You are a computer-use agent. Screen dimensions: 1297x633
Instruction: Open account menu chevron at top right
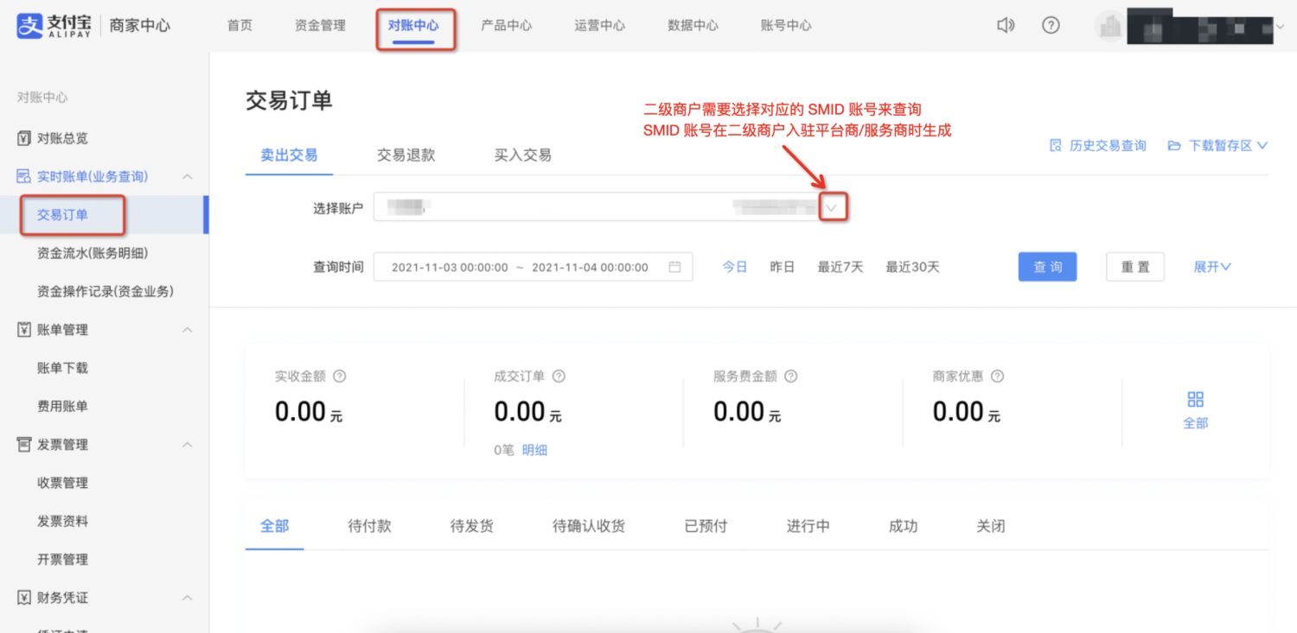point(1281,27)
